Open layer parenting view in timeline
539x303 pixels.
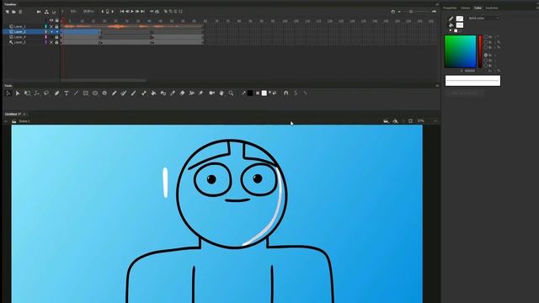pyautogui.click(x=47, y=12)
